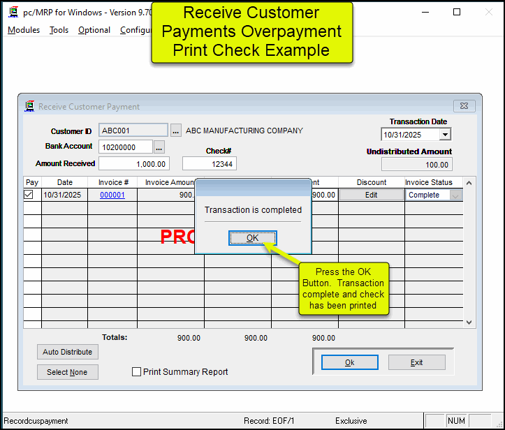Click the Receive Customer Payment window icon
Viewport: 505px width, 430px height.
[29, 107]
